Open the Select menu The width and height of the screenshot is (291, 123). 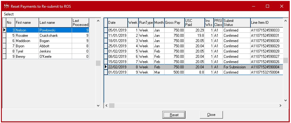click(x=9, y=14)
